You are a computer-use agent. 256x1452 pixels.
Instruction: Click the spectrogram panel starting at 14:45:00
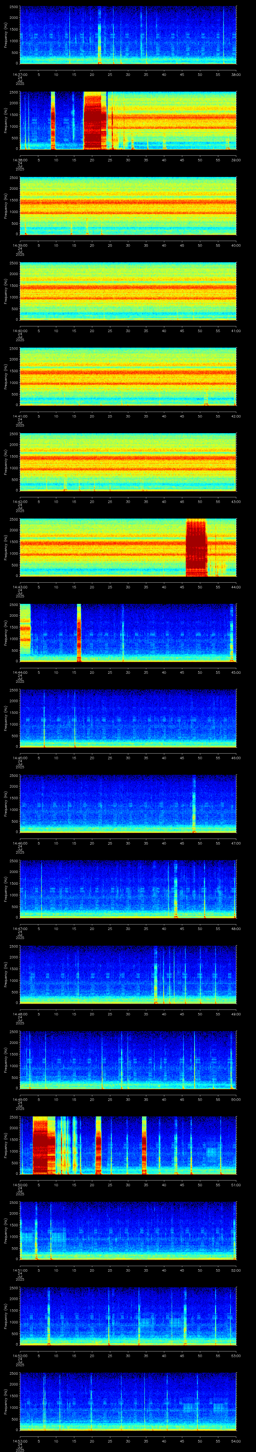[128, 718]
